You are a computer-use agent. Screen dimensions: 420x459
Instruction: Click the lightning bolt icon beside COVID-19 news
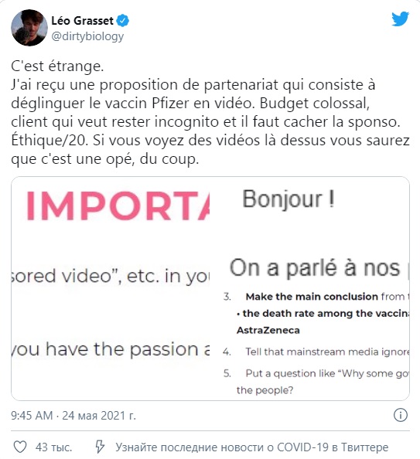pos(99,447)
